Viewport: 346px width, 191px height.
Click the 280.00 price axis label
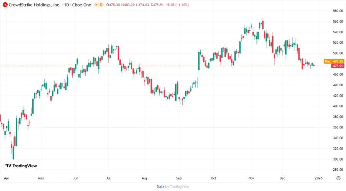coord(338,170)
